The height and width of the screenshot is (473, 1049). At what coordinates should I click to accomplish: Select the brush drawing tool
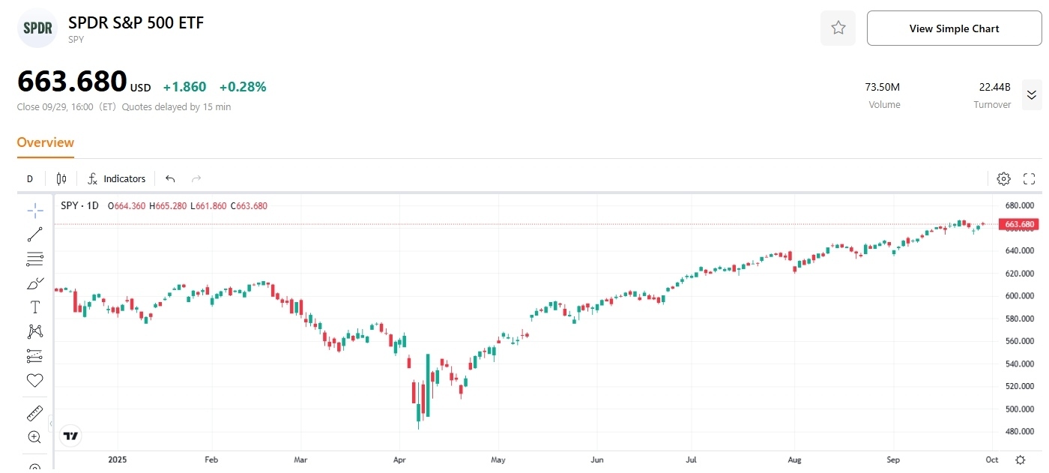(34, 283)
